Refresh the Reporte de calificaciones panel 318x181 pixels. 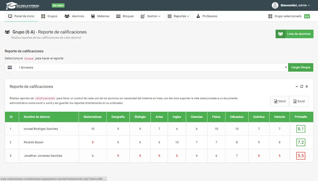click(x=302, y=87)
